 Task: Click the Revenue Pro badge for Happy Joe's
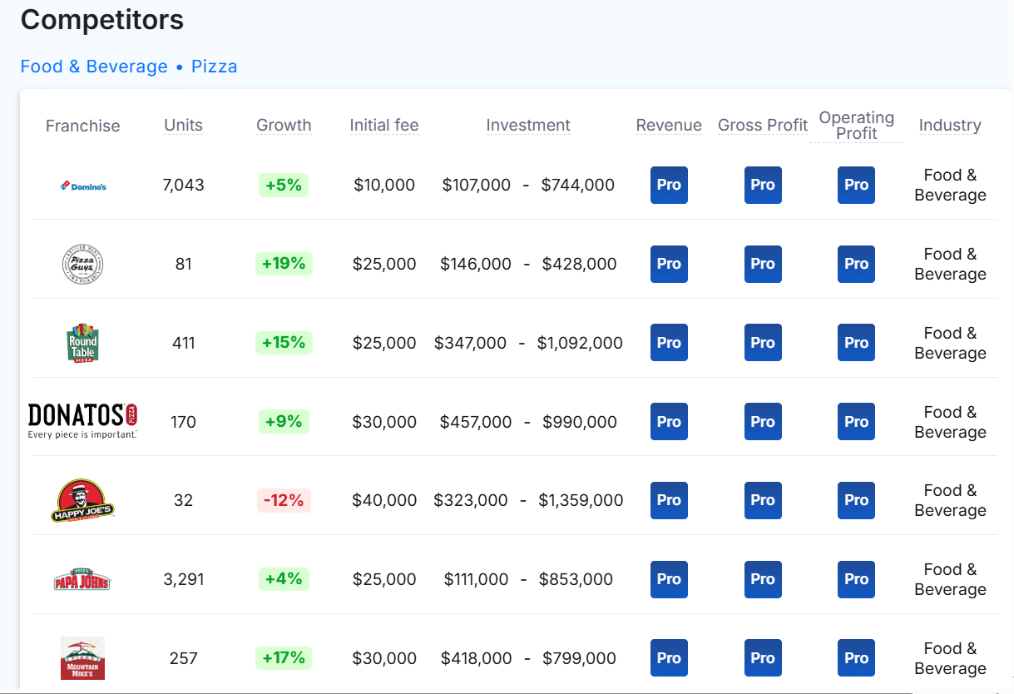click(669, 500)
